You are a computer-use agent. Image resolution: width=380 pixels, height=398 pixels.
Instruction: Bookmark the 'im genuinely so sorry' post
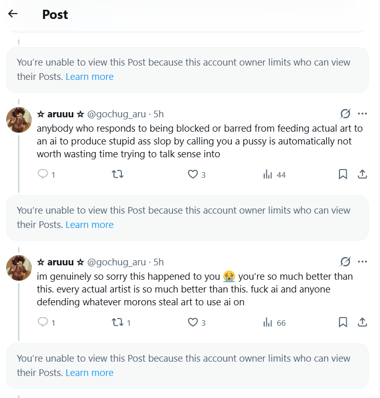(x=343, y=323)
